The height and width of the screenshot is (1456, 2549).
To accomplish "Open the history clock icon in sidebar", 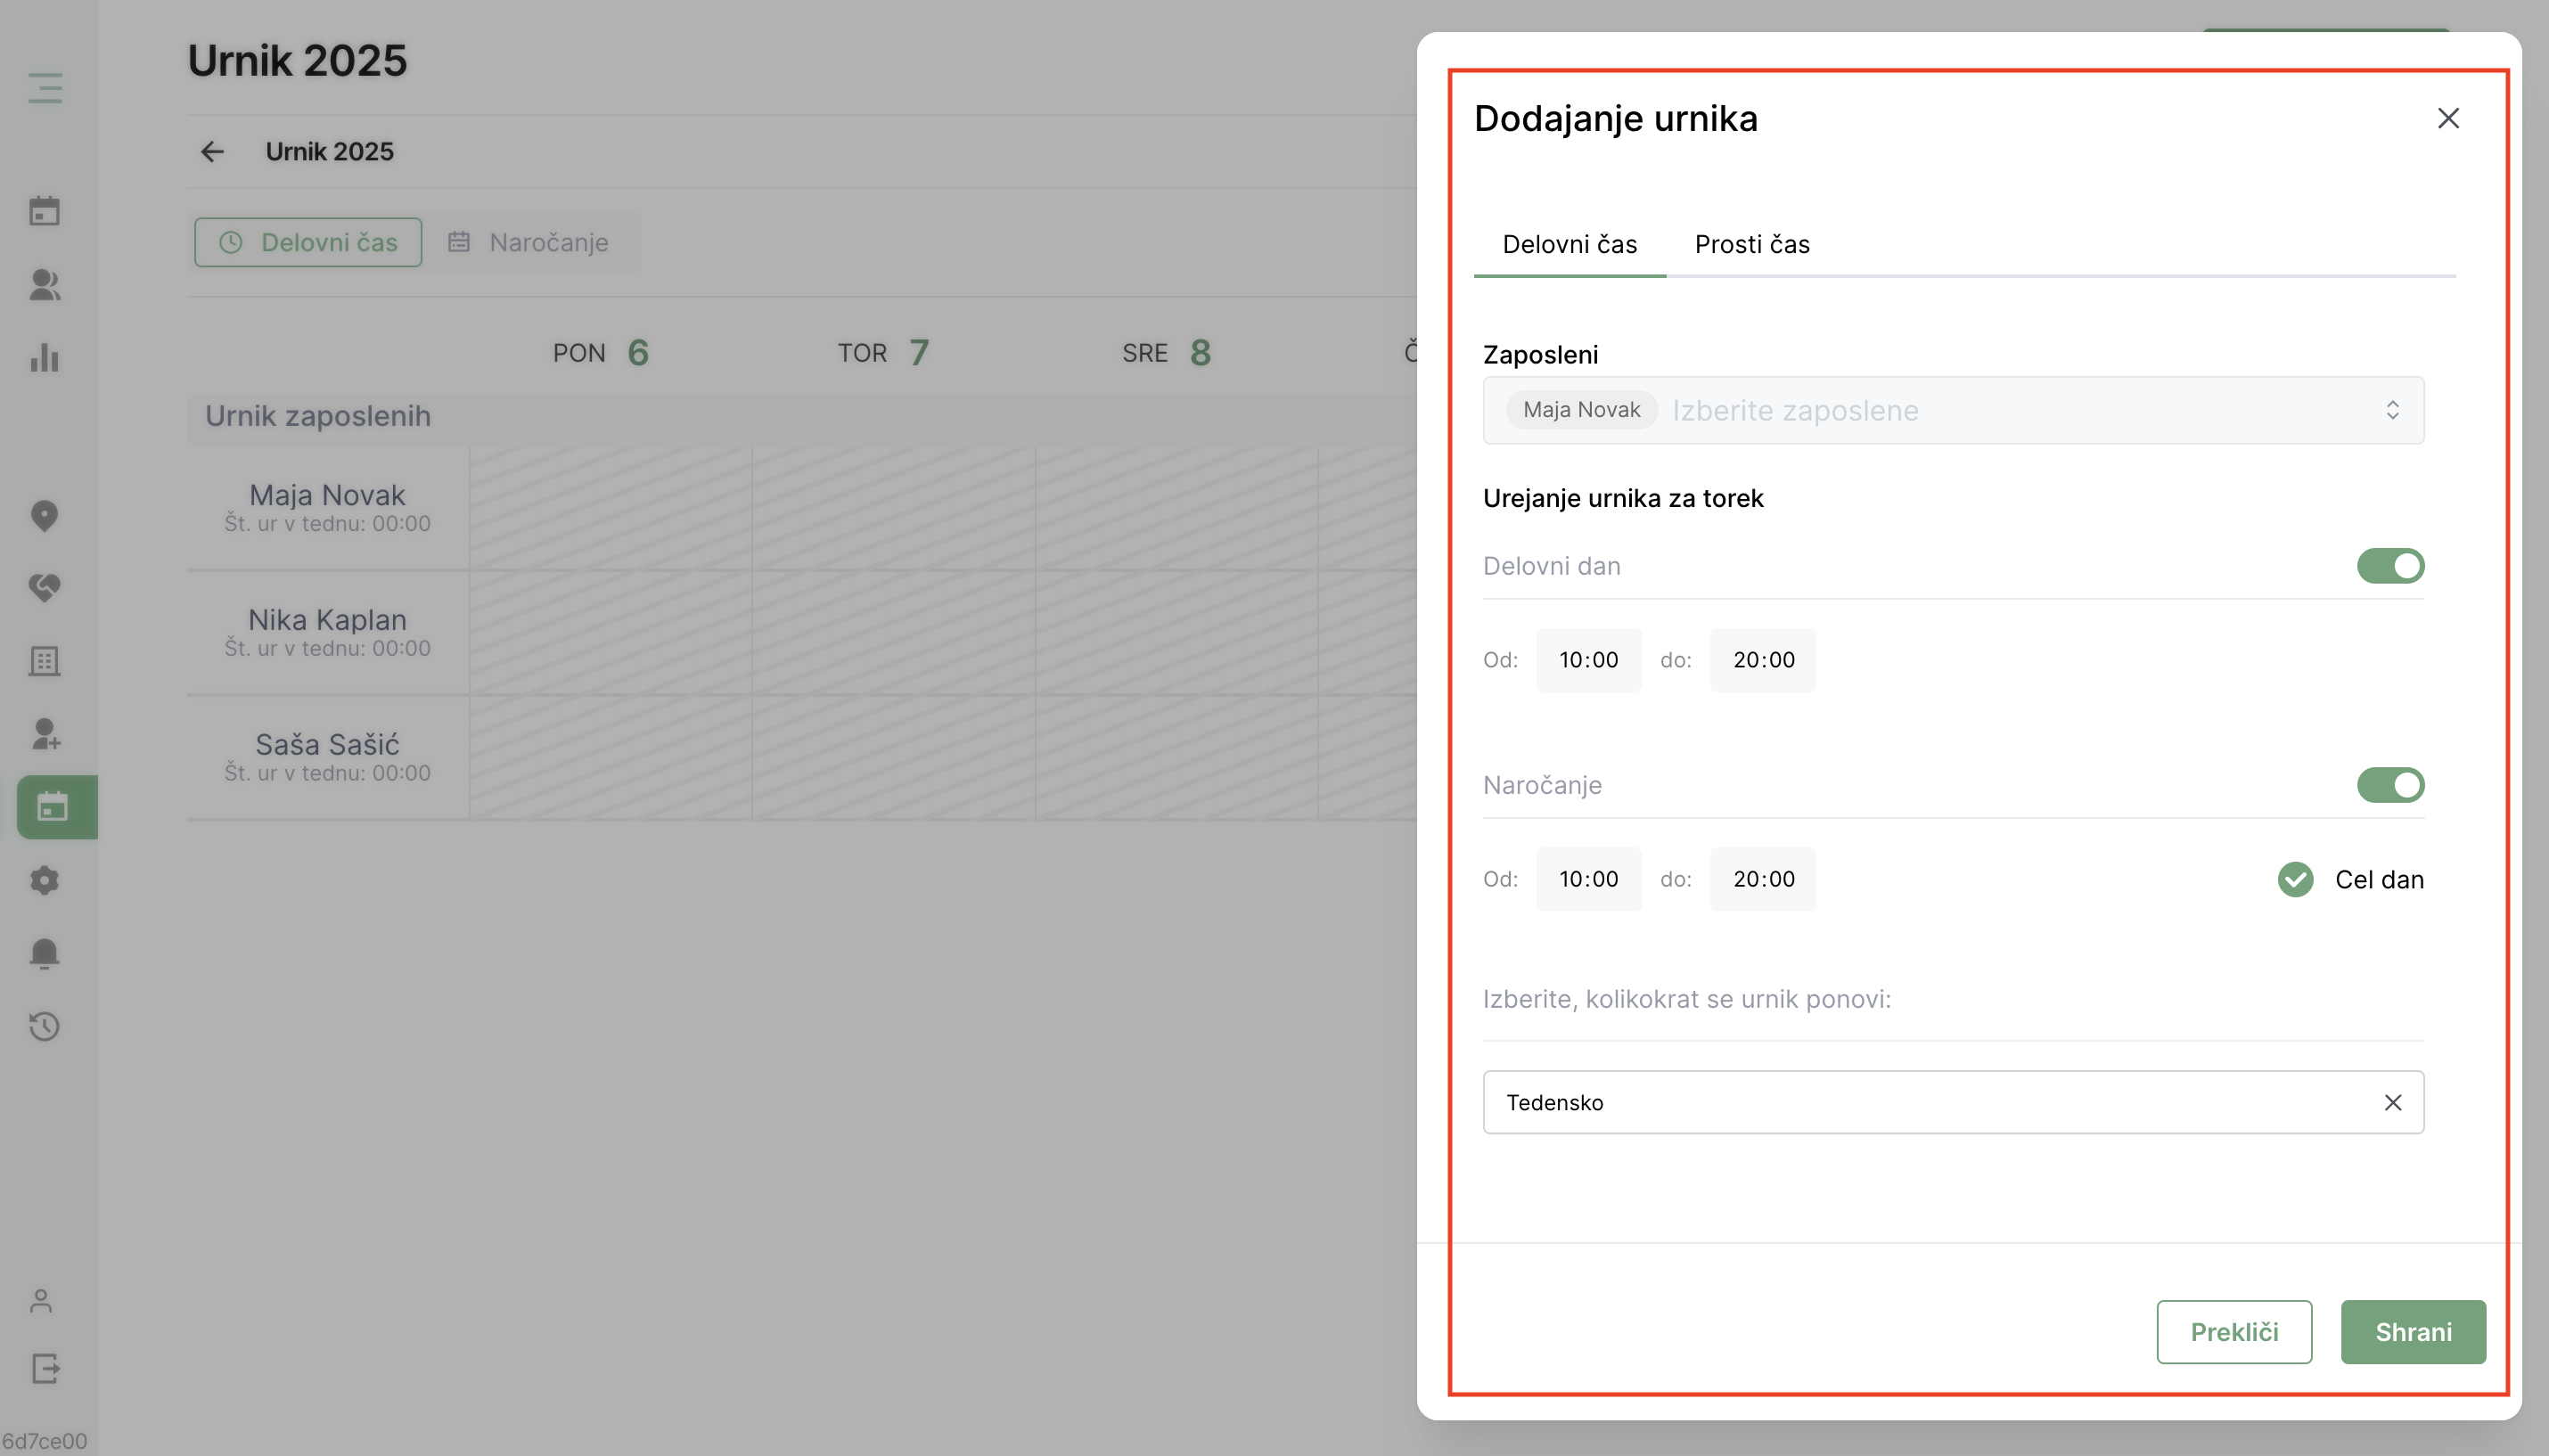I will (45, 1026).
